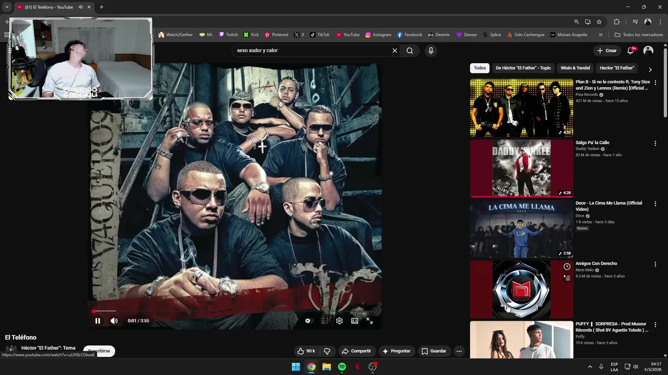Select the Wisin & Yandel chip
Screen dimensions: 668x375
(x=575, y=68)
